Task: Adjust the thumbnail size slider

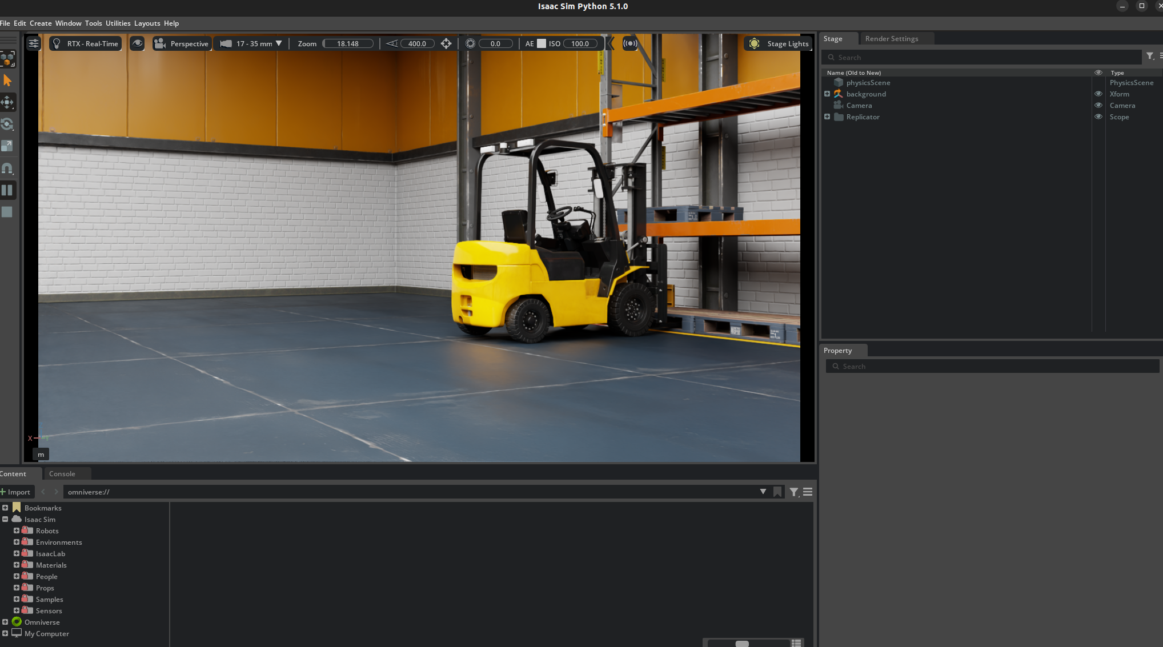Action: pos(742,643)
